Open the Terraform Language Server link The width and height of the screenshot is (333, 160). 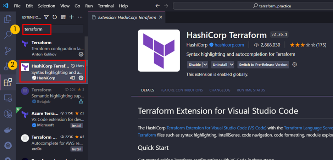pos(308,128)
